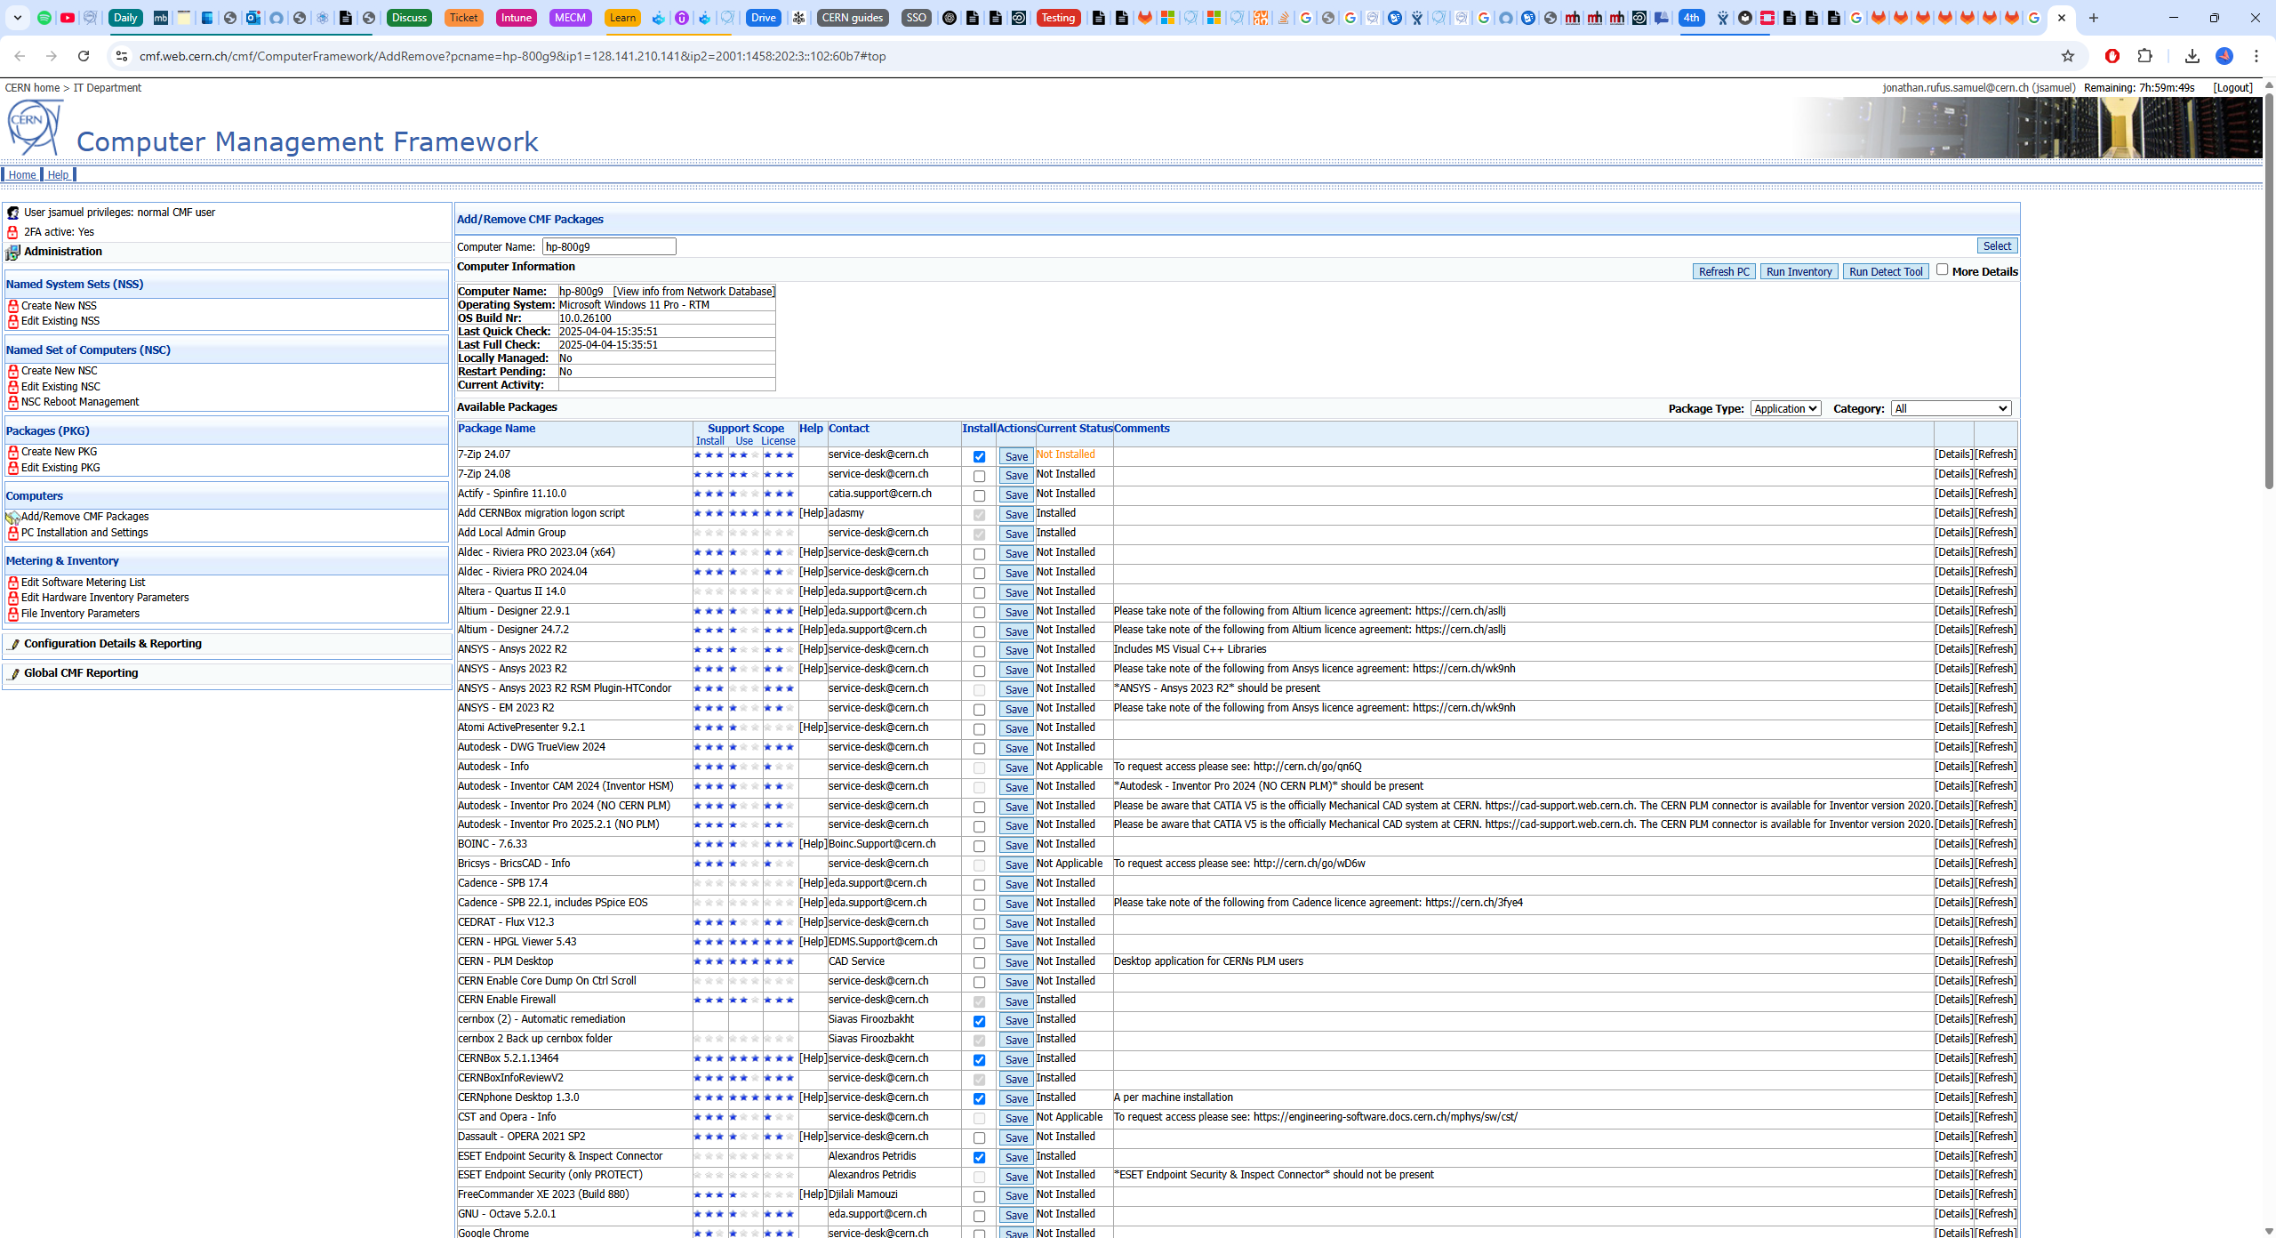
Task: Switch to the Outlook browser tab
Action: 253,18
